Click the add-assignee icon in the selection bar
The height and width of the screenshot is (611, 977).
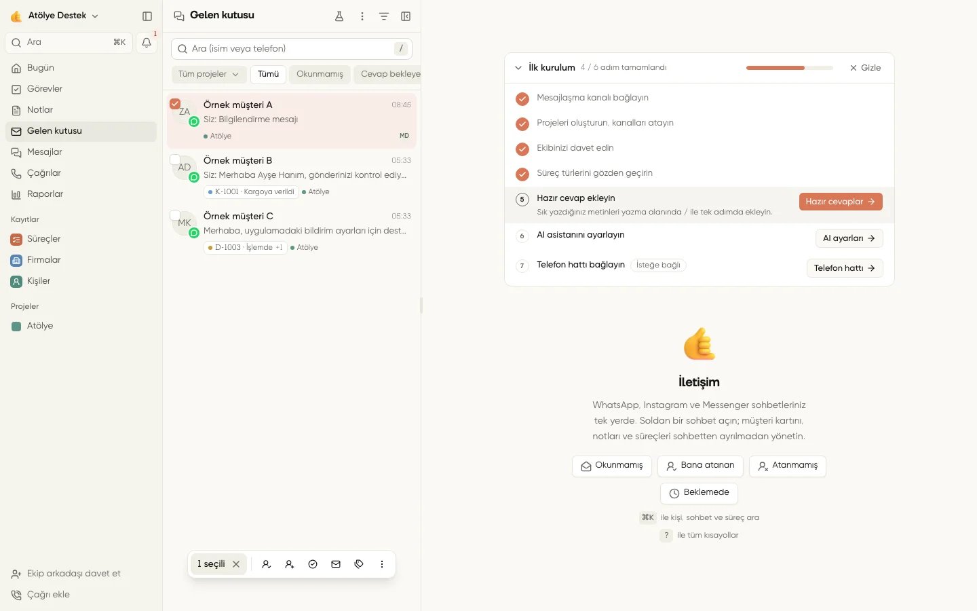click(290, 564)
